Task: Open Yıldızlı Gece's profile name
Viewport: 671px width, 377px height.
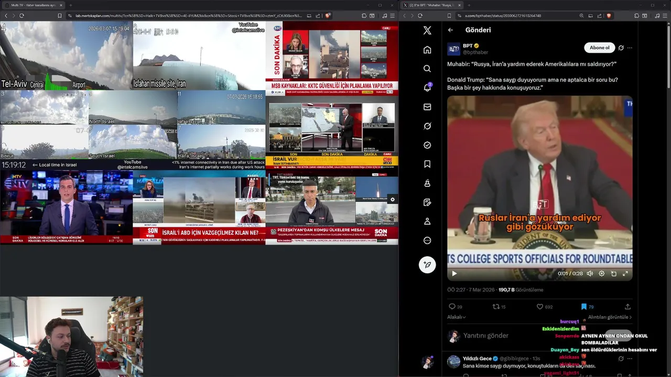Action: tap(477, 359)
